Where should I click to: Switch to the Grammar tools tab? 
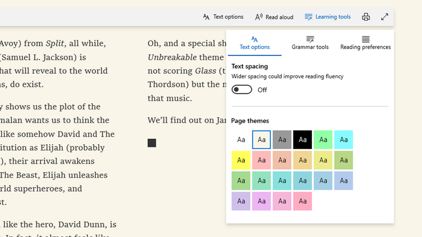(310, 43)
